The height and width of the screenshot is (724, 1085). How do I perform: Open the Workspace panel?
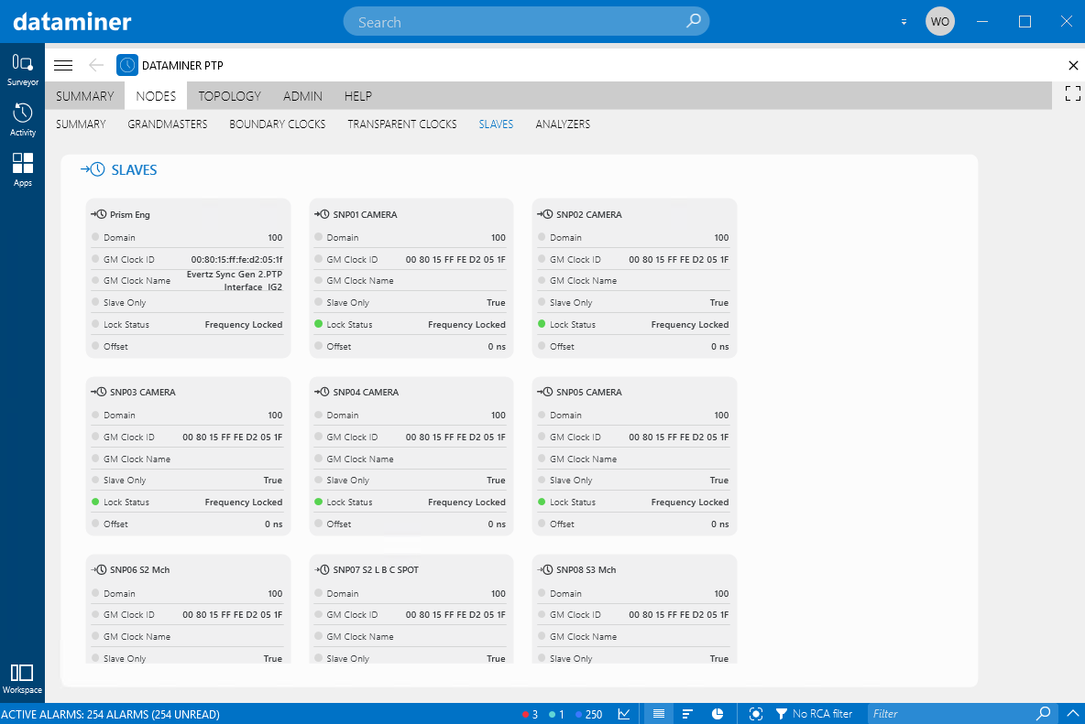click(x=22, y=679)
